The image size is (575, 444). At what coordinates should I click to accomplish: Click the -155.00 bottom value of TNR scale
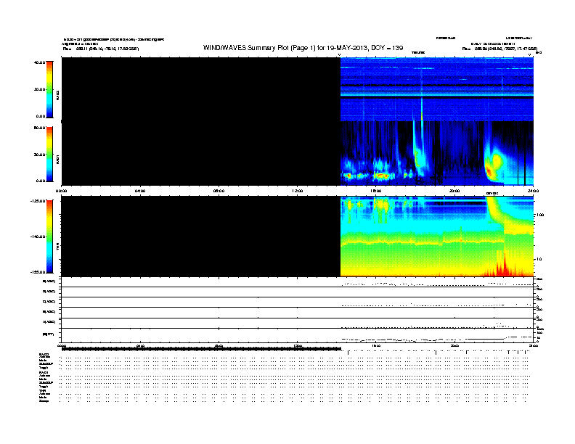pos(37,271)
